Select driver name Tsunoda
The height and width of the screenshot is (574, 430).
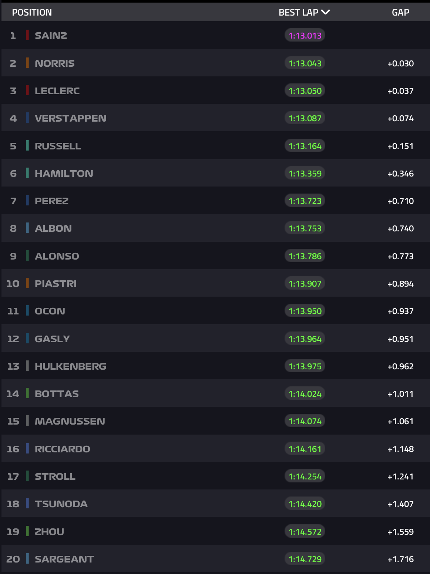pyautogui.click(x=61, y=504)
